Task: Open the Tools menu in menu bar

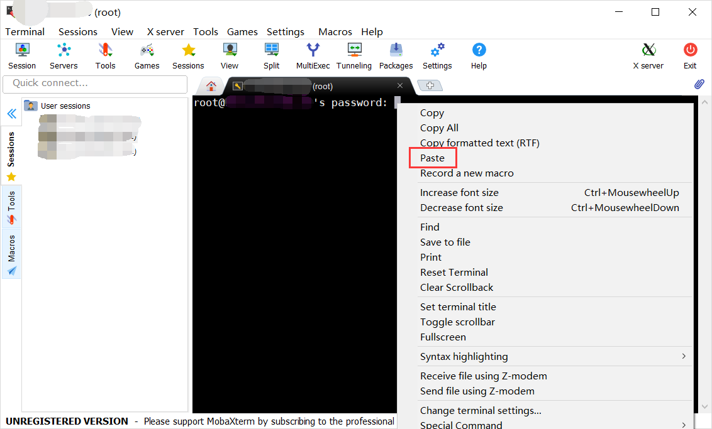Action: [205, 32]
